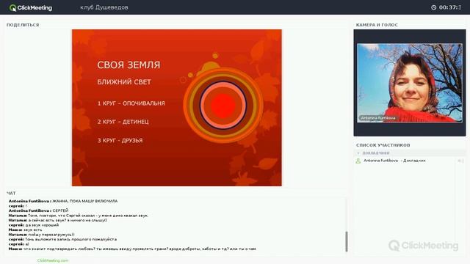This screenshot has width=470, height=264.
Task: Click the 'ПОДЕЛІТЬСЯ' panel heading
Action: [23, 25]
